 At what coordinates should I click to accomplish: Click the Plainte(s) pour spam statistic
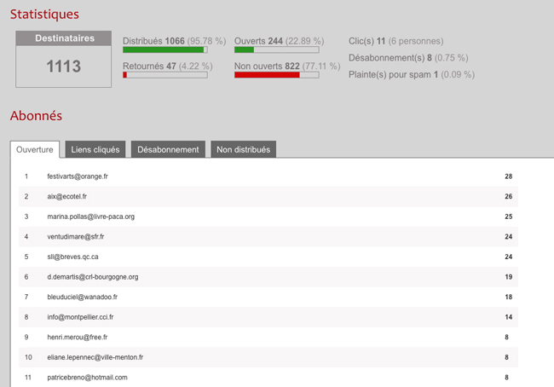[412, 74]
